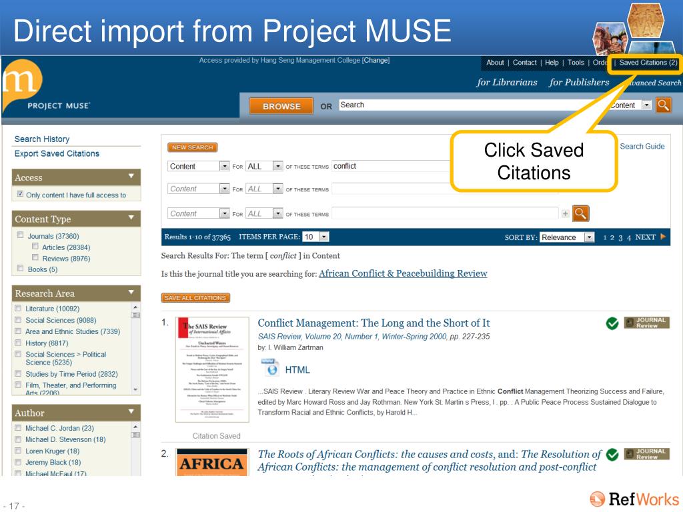Check Loren Kruger (18) author checkbox
Screen dimensions: 683x512
click(x=18, y=451)
